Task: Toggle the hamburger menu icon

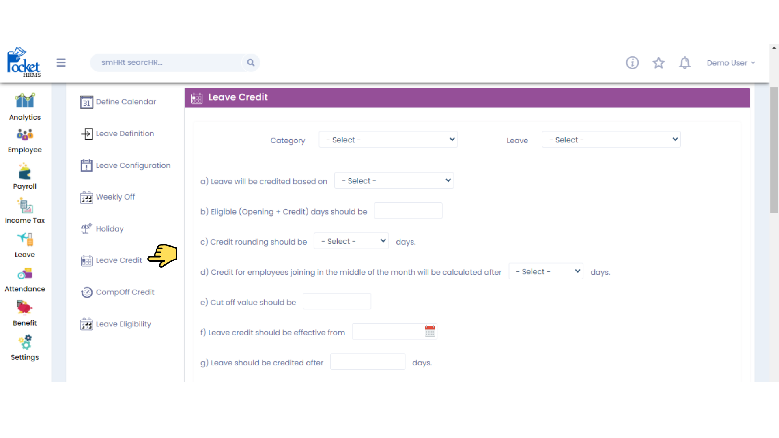Action: pyautogui.click(x=61, y=62)
